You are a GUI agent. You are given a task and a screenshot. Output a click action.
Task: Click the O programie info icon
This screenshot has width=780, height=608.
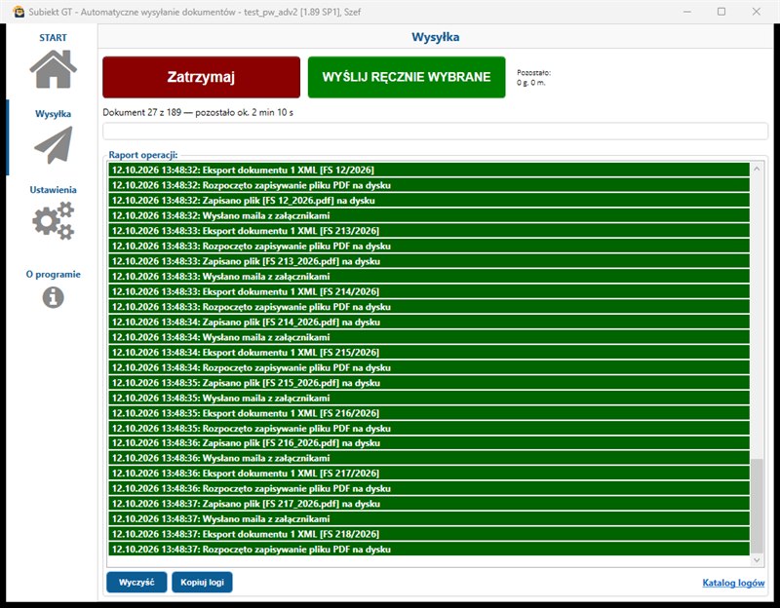pos(54,298)
